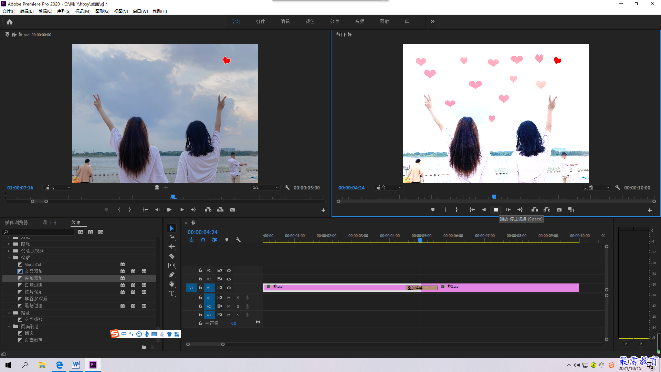Select the Slip tool
The height and width of the screenshot is (372, 661).
(172, 265)
